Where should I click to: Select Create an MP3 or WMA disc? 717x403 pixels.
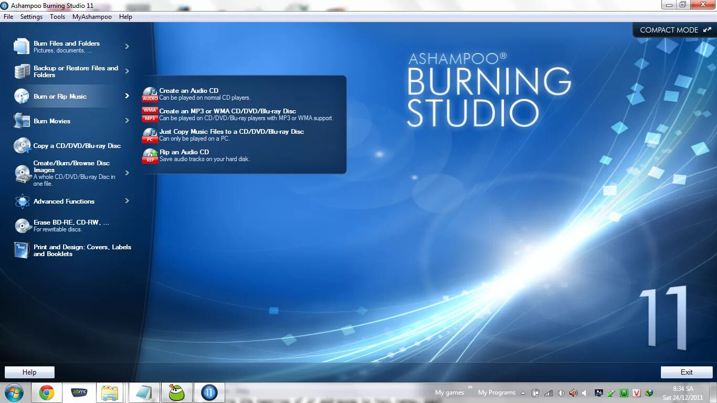pos(228,111)
